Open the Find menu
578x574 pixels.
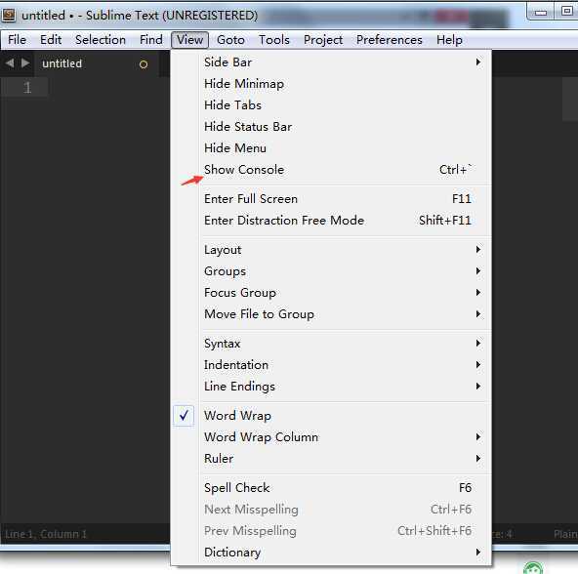click(x=151, y=39)
